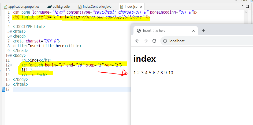Close the browser tab Insert title here

click(x=194, y=31)
